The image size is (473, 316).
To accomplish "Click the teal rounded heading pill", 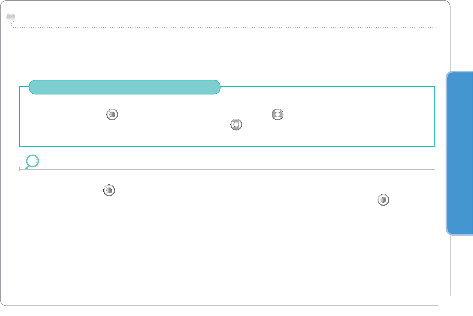I will (x=125, y=87).
